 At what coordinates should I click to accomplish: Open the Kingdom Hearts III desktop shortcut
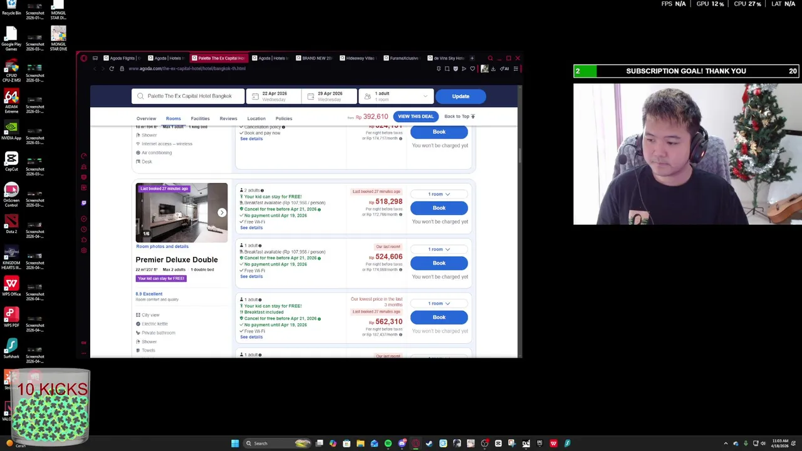click(11, 258)
